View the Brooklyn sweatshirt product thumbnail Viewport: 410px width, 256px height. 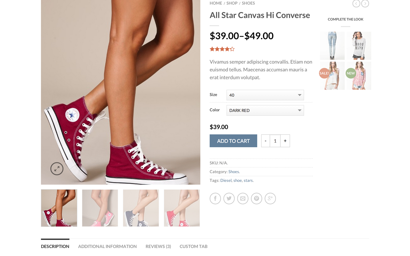(x=359, y=46)
